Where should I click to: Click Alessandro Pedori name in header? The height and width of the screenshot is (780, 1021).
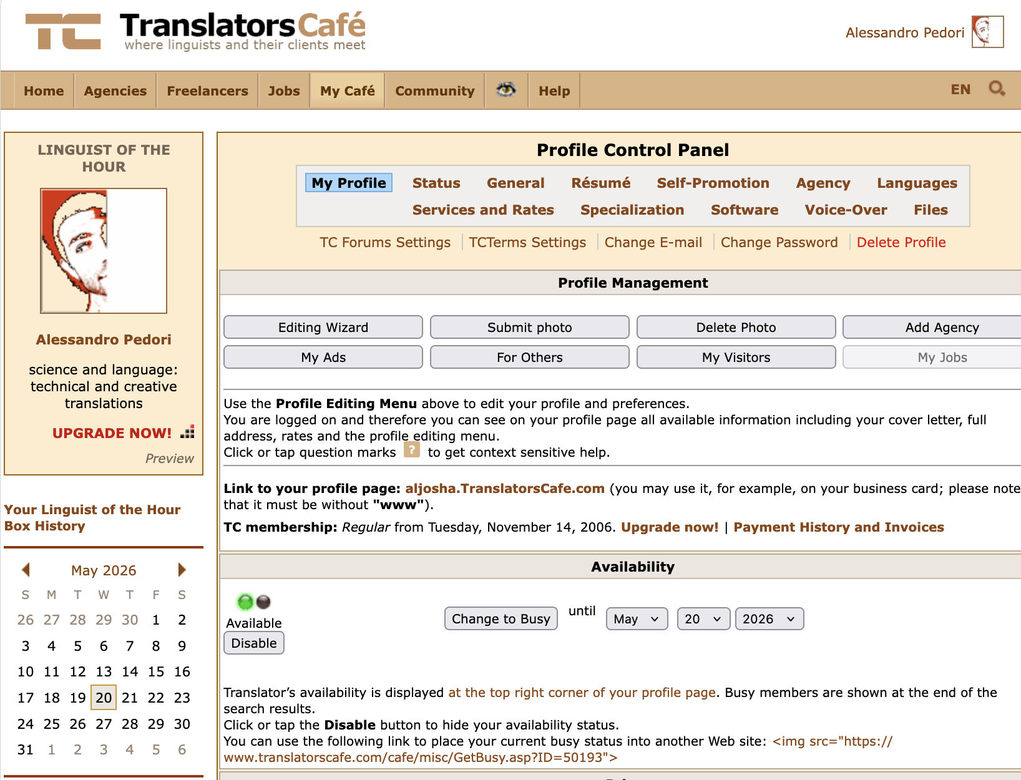pyautogui.click(x=905, y=32)
